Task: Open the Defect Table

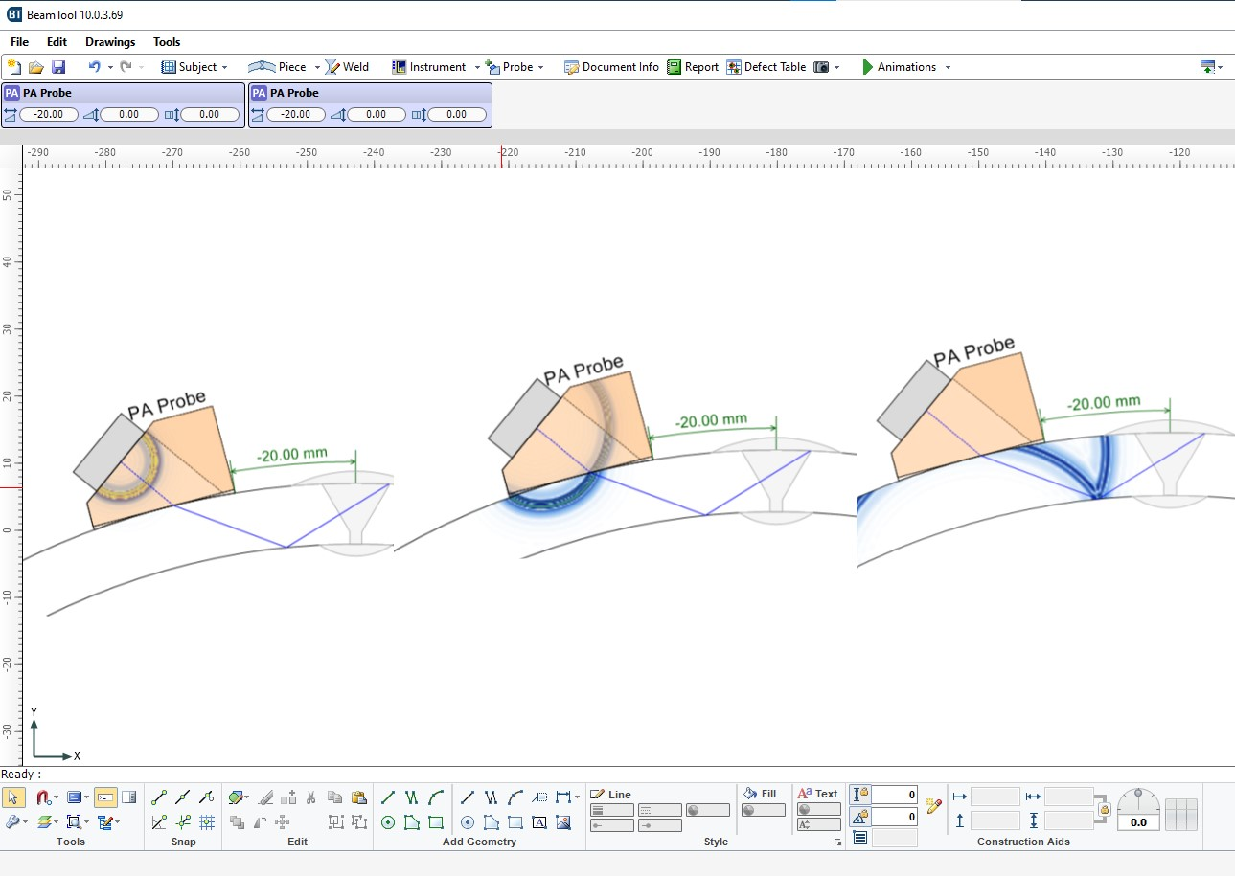Action: point(766,67)
